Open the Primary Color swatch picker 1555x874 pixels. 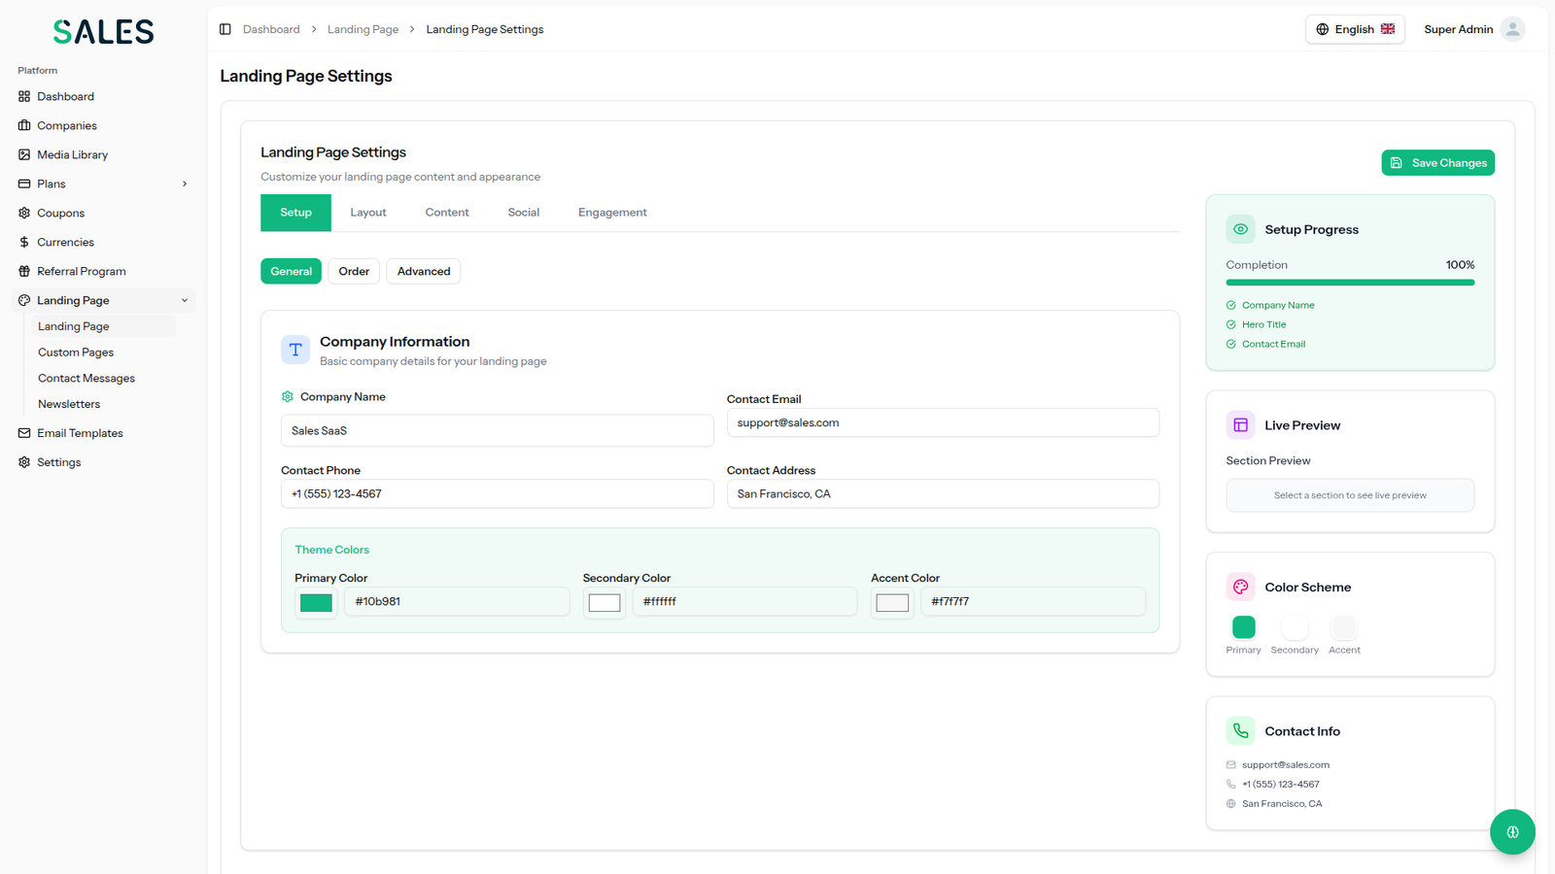[x=316, y=602]
